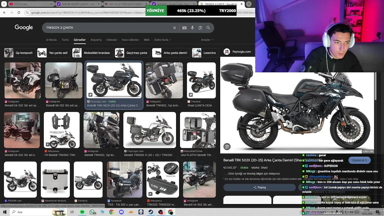The image size is (384, 216).
Task: Click the magnifier search submit icon
Action: (x=208, y=28)
